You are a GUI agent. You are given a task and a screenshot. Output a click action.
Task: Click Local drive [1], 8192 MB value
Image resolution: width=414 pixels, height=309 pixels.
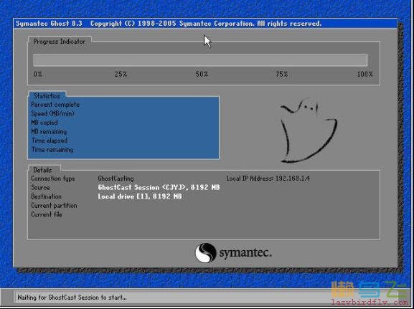[x=140, y=196]
